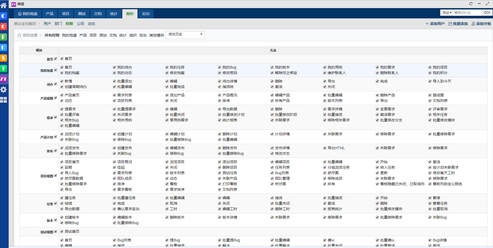Uncheck the 修改密码 permission
This screenshot has width=493, height=248.
click(220, 73)
